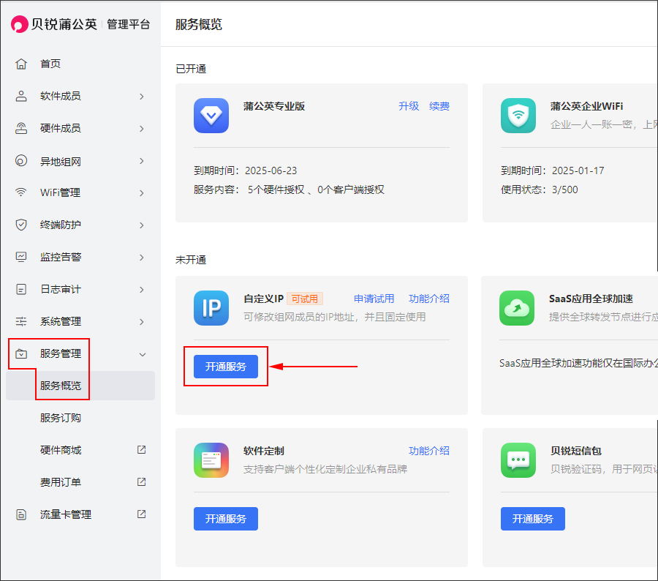The image size is (658, 581).
Task: Click the SaaS应用全球加速 cloud icon
Action: coord(517,308)
